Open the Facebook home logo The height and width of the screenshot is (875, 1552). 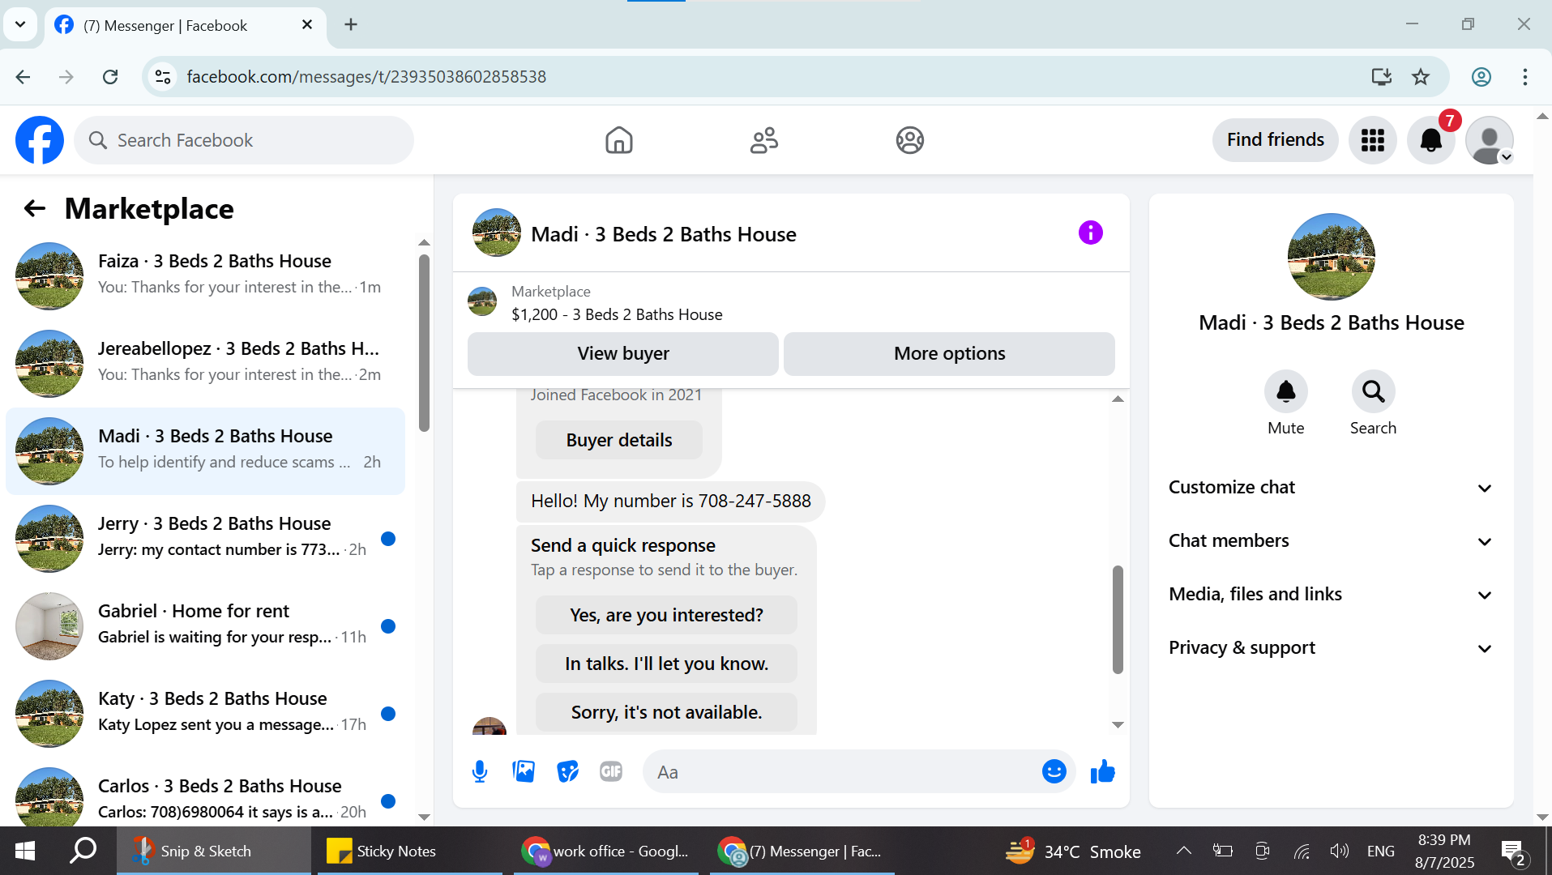(x=40, y=140)
